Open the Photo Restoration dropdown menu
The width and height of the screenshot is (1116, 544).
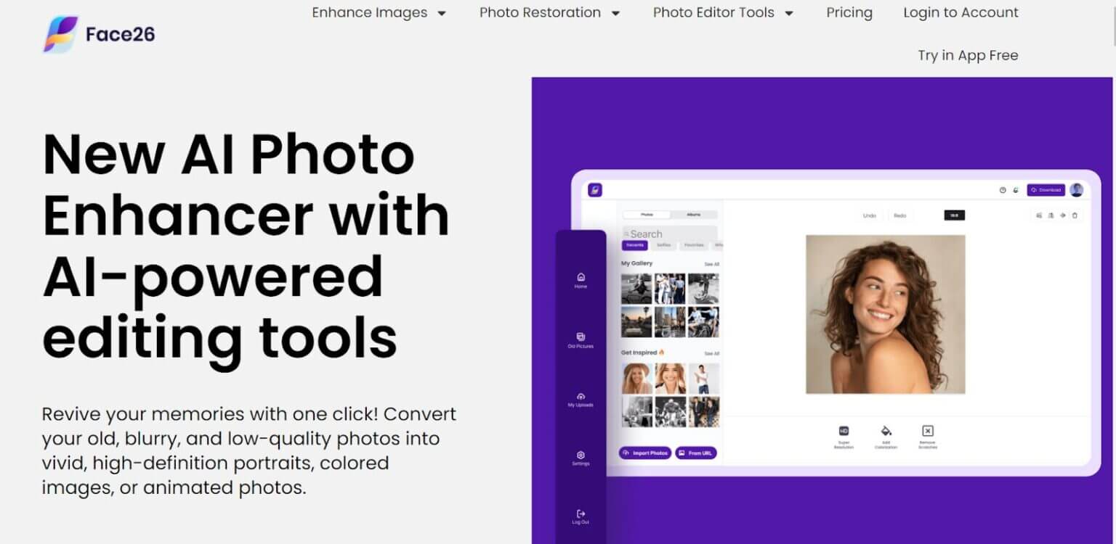549,12
